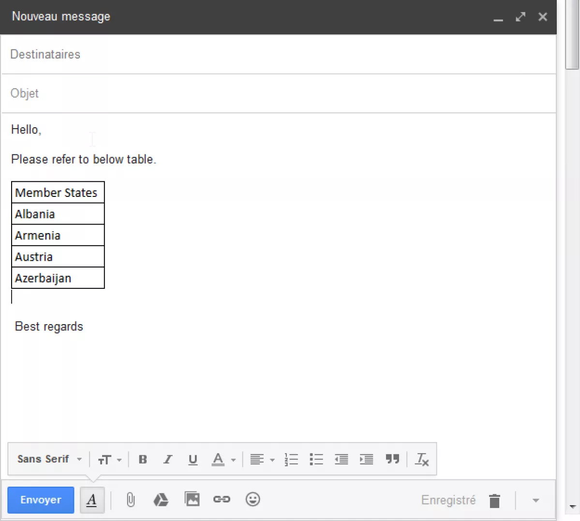Screen dimensions: 580x521
Task: Attach a file with the paperclip icon
Action: pos(130,500)
